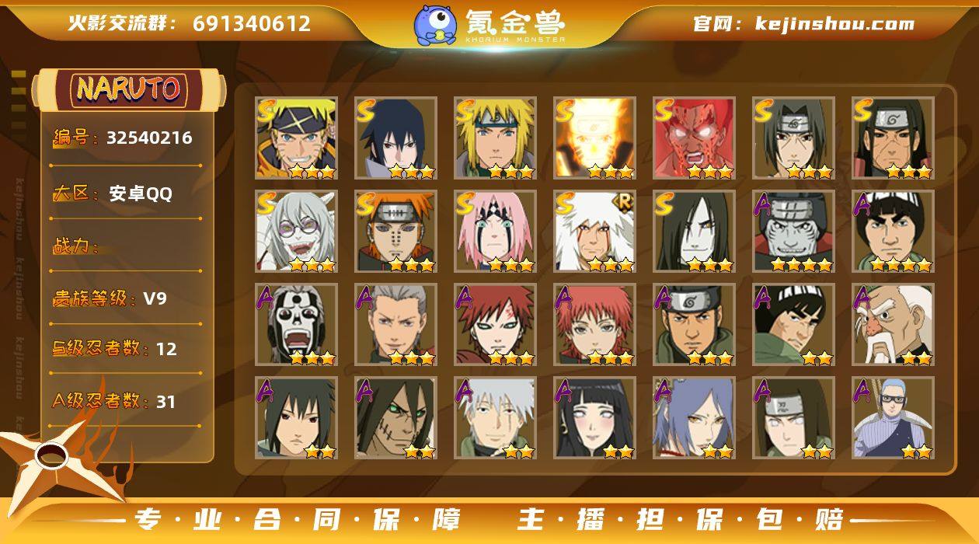Choose the Hinata dark-hair portrait
979x544 pixels.
click(594, 418)
